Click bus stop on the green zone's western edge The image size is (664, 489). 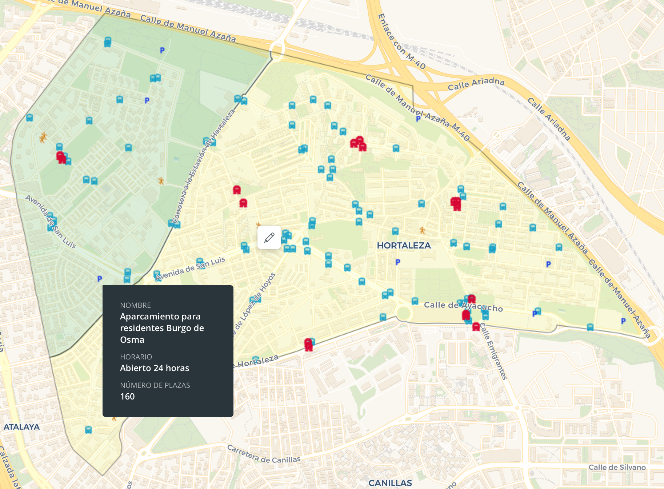pos(29,118)
